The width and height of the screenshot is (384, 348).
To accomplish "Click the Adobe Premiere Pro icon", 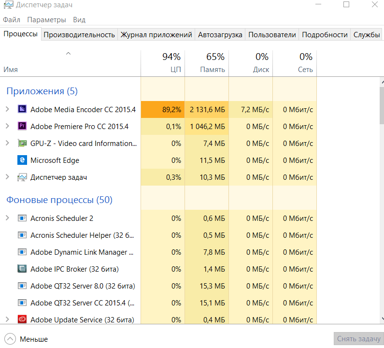I will pos(22,126).
